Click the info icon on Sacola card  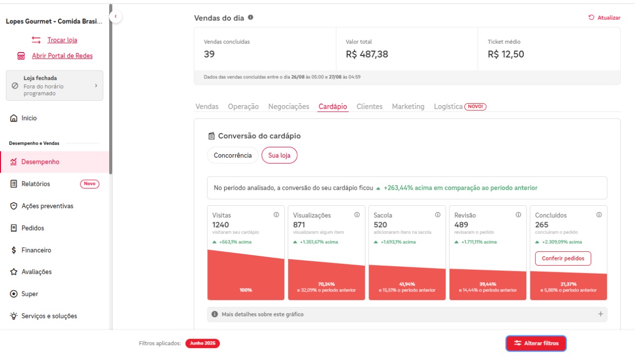coord(438,215)
